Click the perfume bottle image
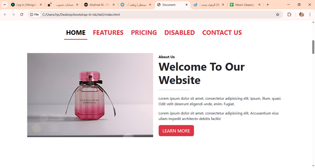 coord(90,95)
